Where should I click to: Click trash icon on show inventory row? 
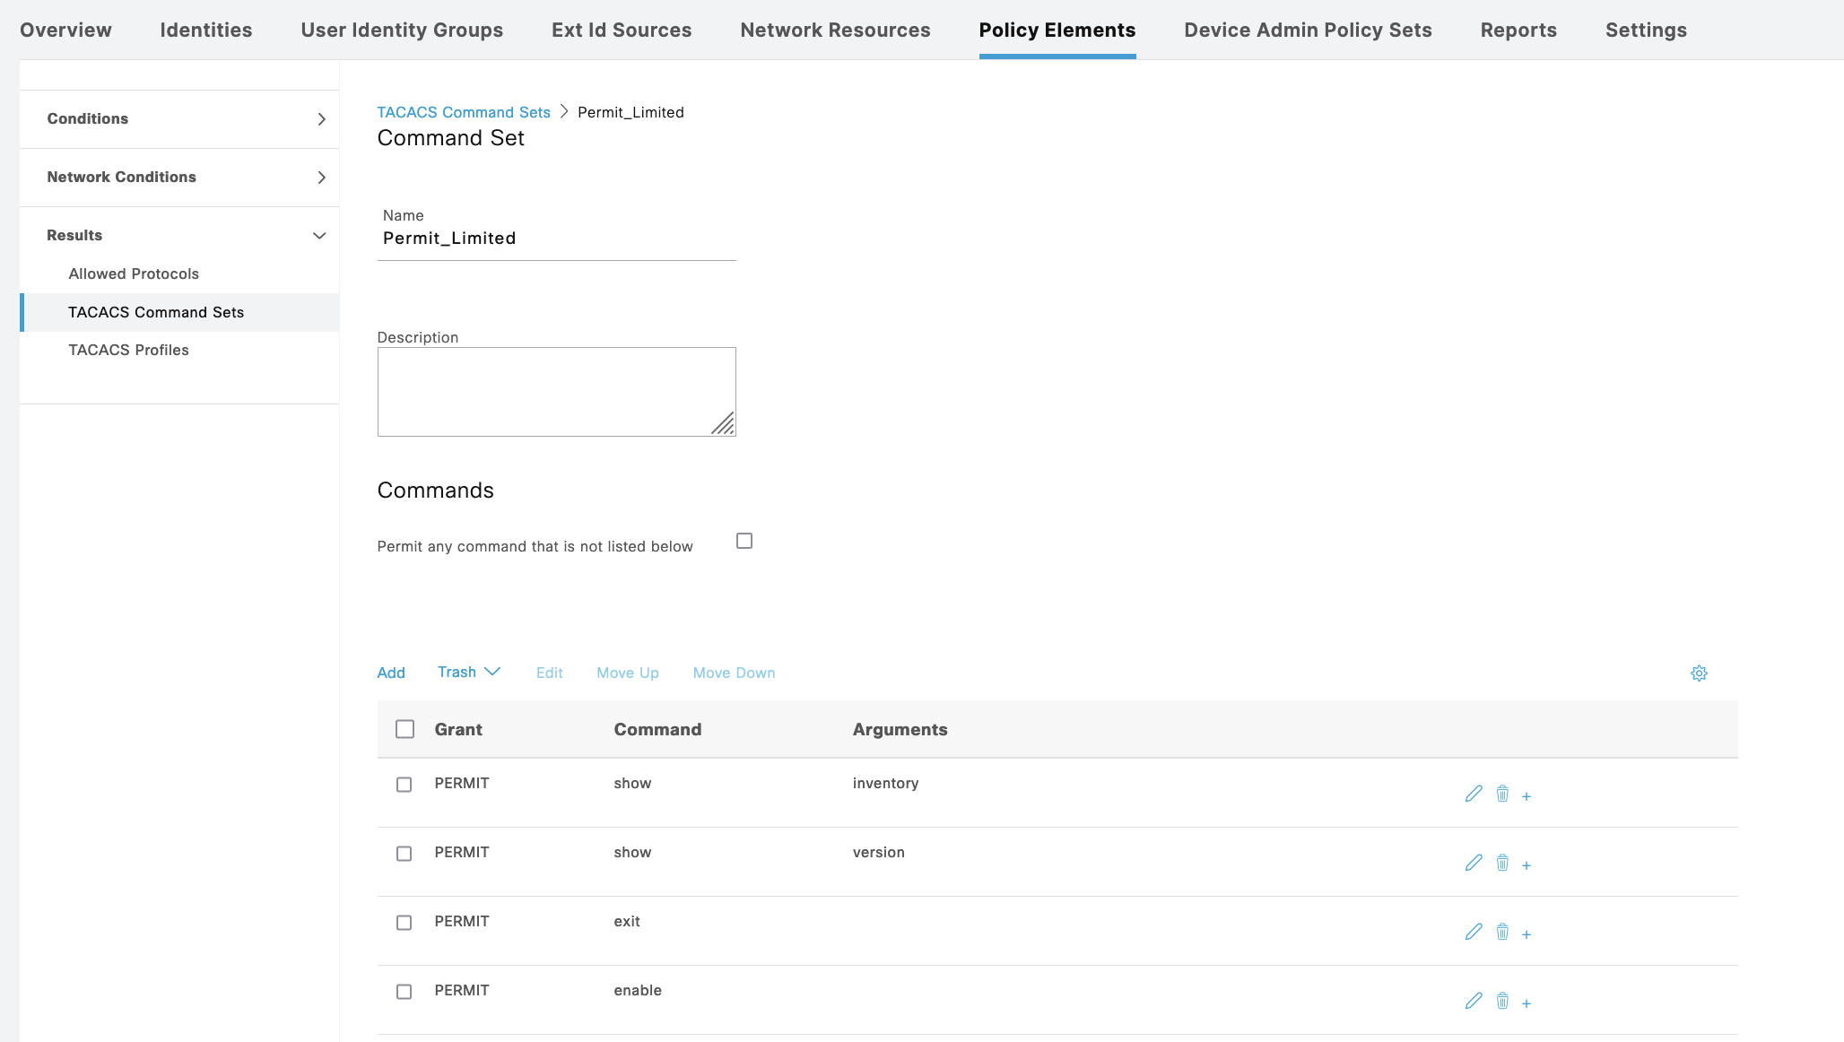pyautogui.click(x=1502, y=794)
